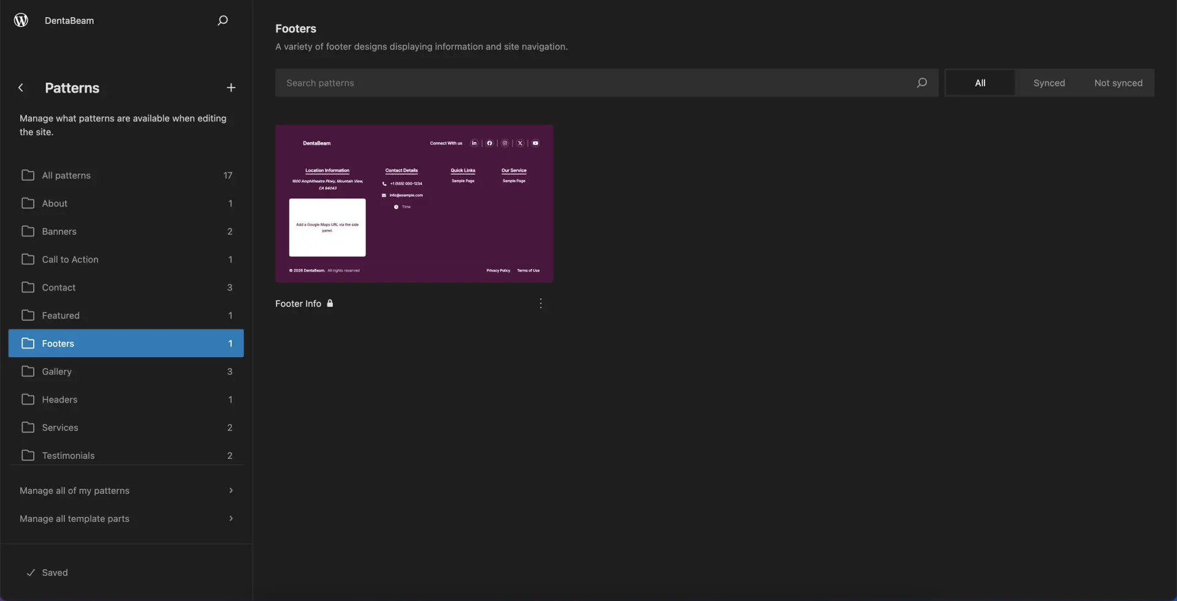Open the Banners category
This screenshot has width=1177, height=601.
pos(126,232)
